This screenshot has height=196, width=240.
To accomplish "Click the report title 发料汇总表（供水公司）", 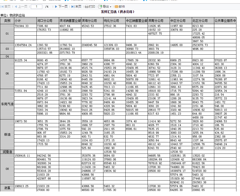I will (118, 12).
